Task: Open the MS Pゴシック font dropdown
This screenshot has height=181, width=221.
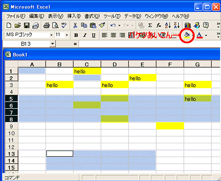Action: 52,35
